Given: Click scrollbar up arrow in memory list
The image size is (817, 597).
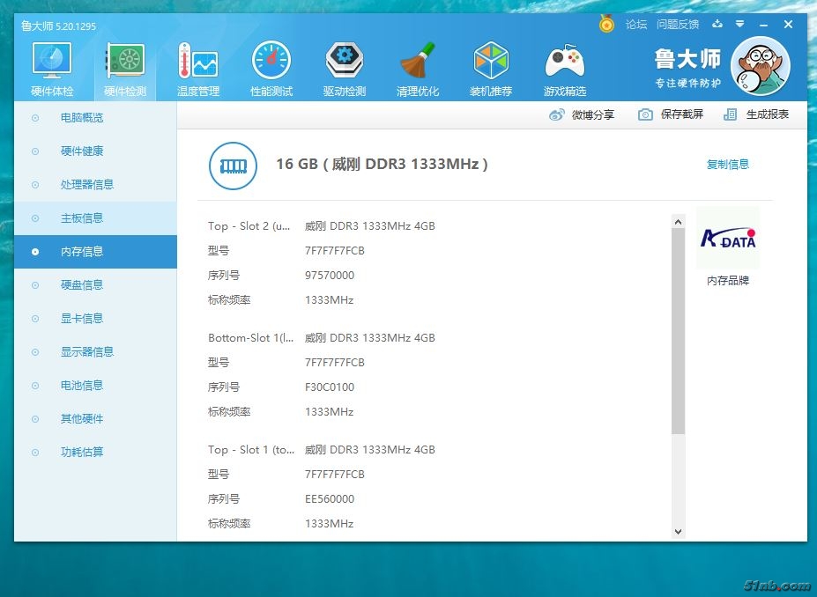Looking at the screenshot, I should (678, 222).
